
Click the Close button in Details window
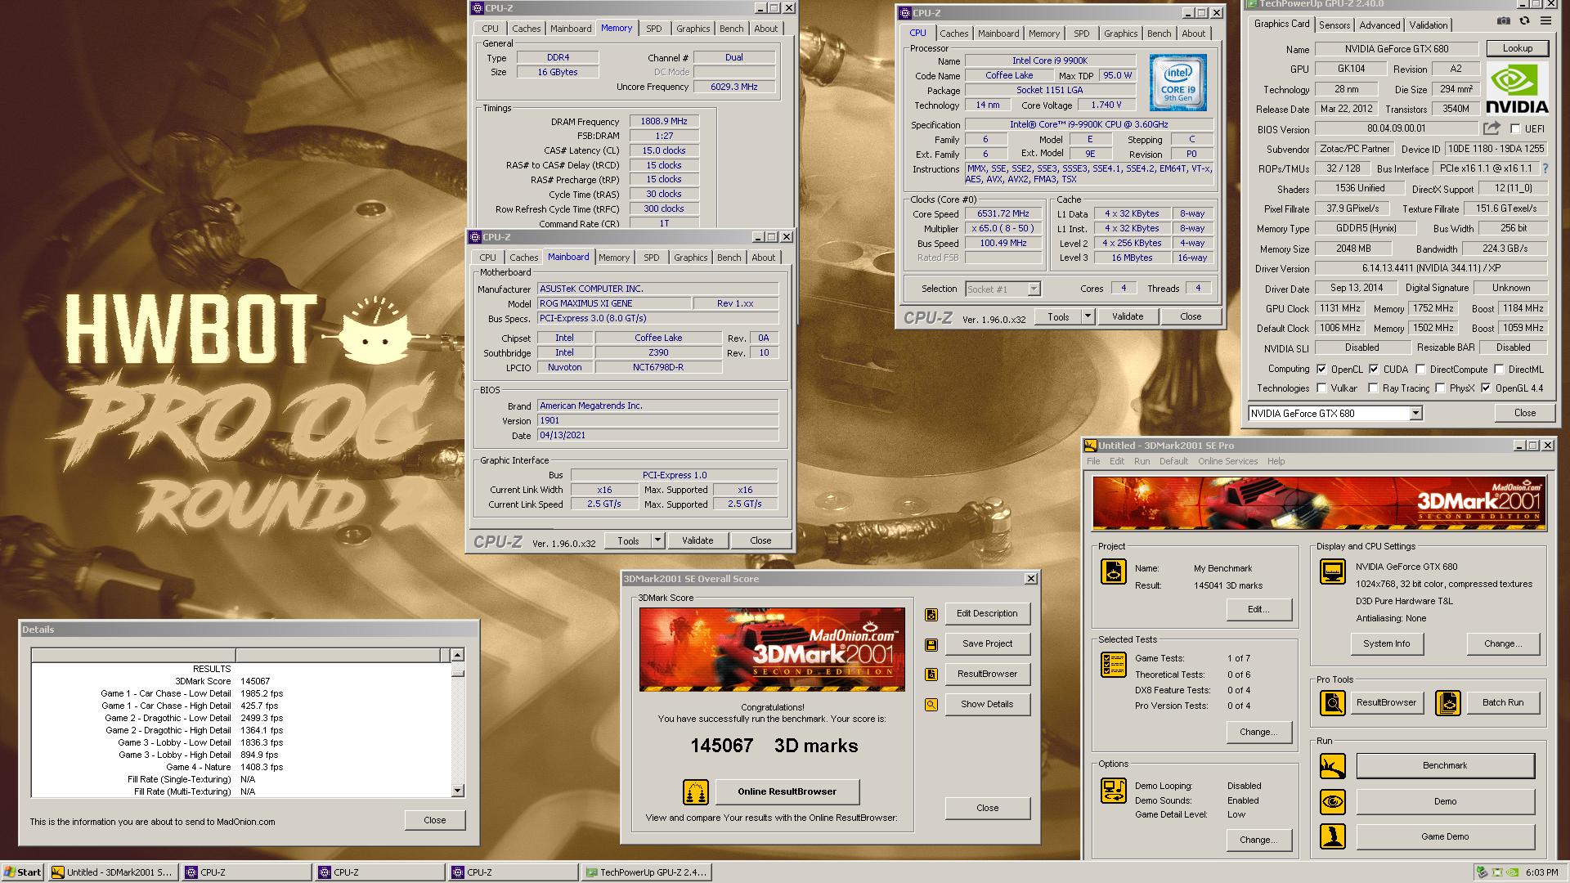434,820
